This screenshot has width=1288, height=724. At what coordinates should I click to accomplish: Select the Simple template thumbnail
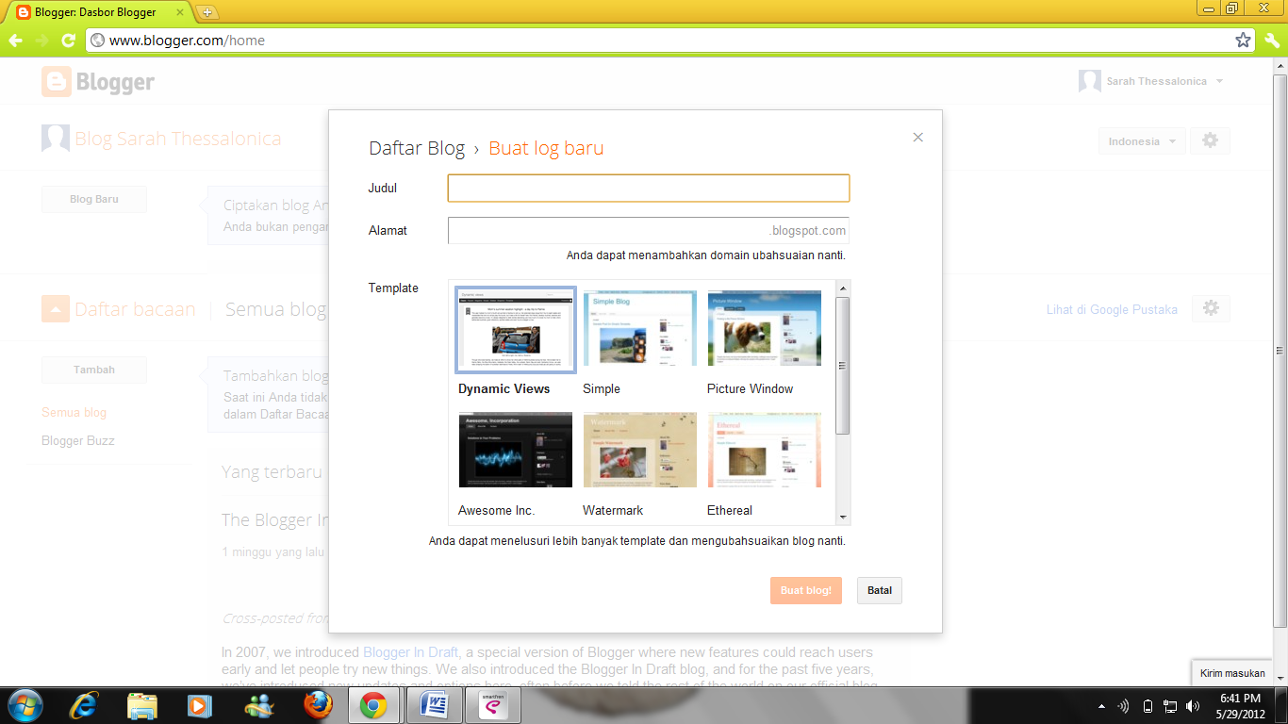(x=640, y=328)
